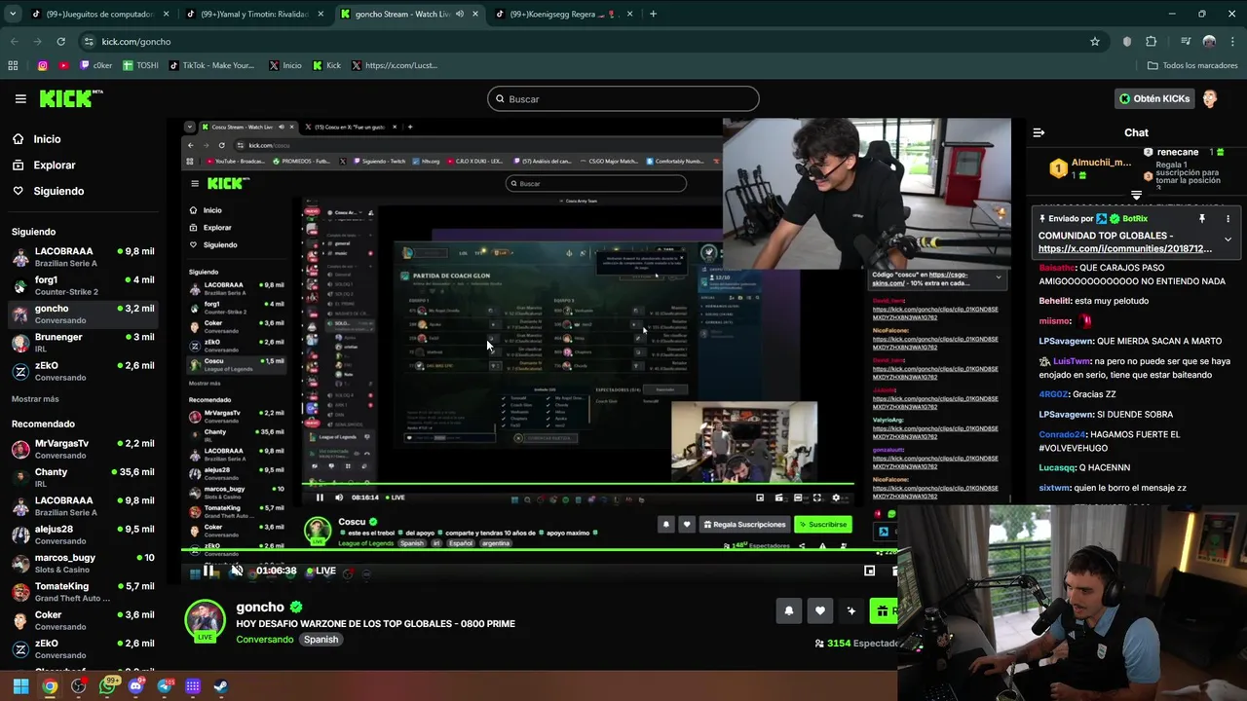This screenshot has width=1247, height=701.
Task: Open WhatsApp from the taskbar
Action: (x=107, y=686)
